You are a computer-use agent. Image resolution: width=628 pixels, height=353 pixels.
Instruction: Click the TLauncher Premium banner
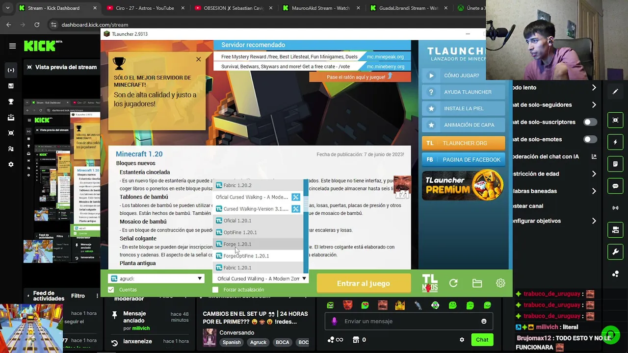point(463,185)
